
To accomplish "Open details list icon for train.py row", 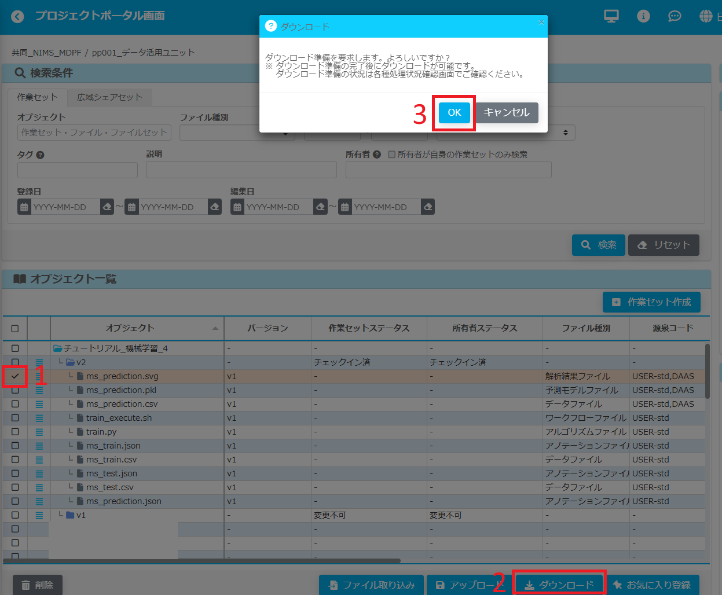I will (39, 432).
